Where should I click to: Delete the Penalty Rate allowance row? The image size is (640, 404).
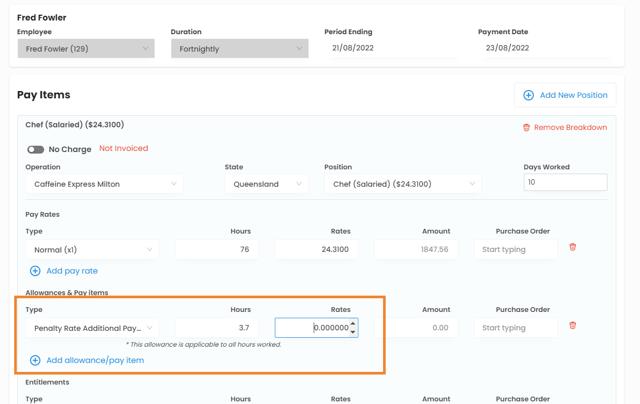point(573,326)
